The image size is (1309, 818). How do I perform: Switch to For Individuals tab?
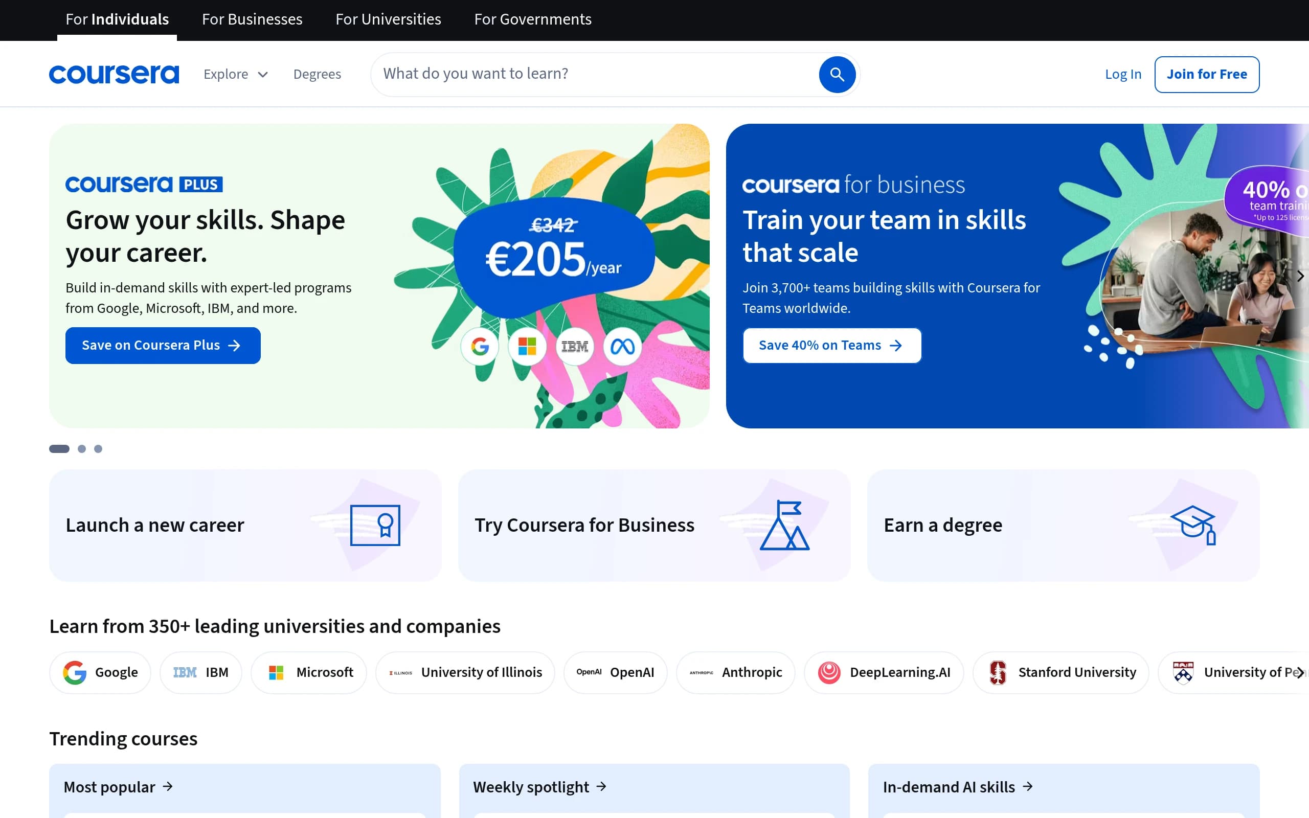click(x=117, y=19)
